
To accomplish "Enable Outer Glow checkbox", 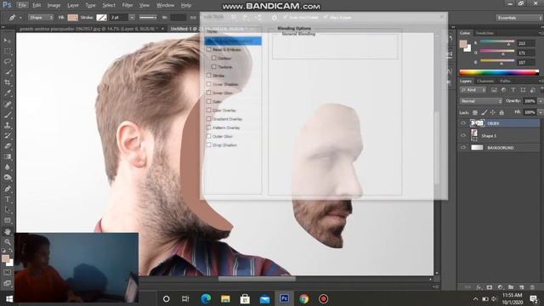I will [x=209, y=136].
